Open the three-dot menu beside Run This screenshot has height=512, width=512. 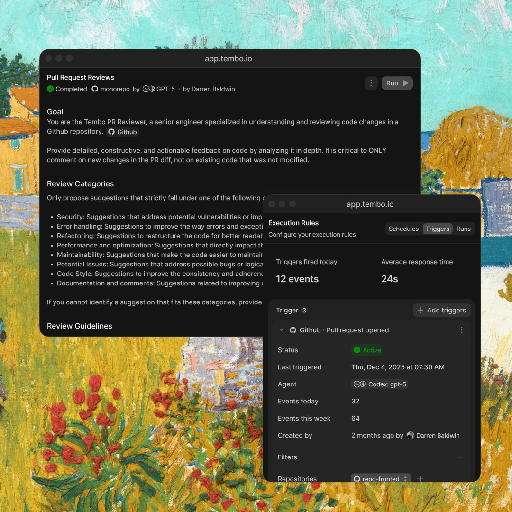[371, 83]
